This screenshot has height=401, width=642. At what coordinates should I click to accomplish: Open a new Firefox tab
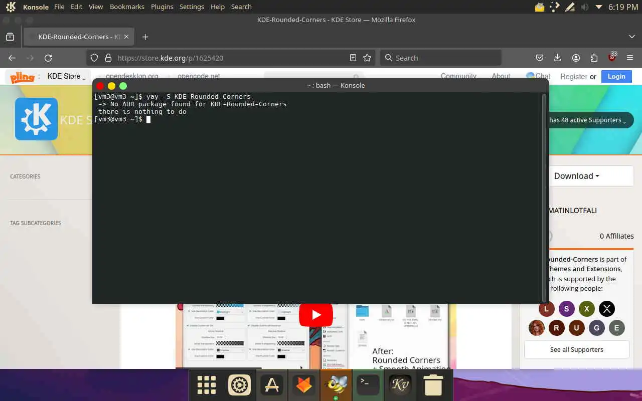(145, 37)
